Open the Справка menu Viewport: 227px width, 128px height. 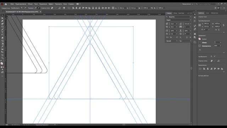(x=71, y=4)
